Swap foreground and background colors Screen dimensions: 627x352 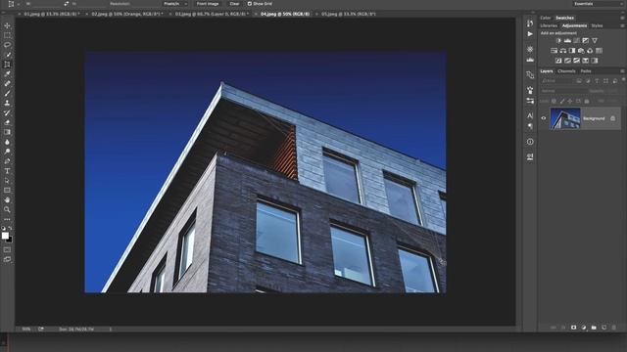pos(11,228)
